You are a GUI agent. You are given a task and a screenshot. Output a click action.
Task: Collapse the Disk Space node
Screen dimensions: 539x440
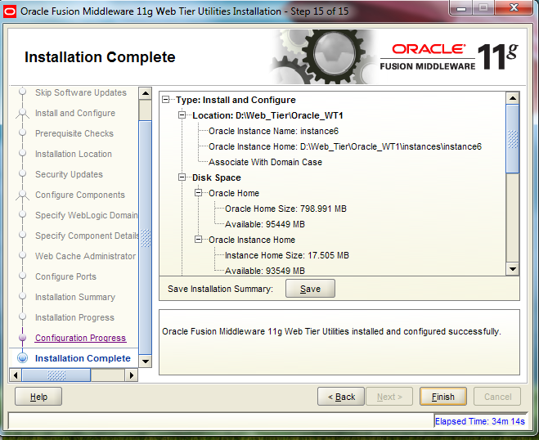pos(182,177)
